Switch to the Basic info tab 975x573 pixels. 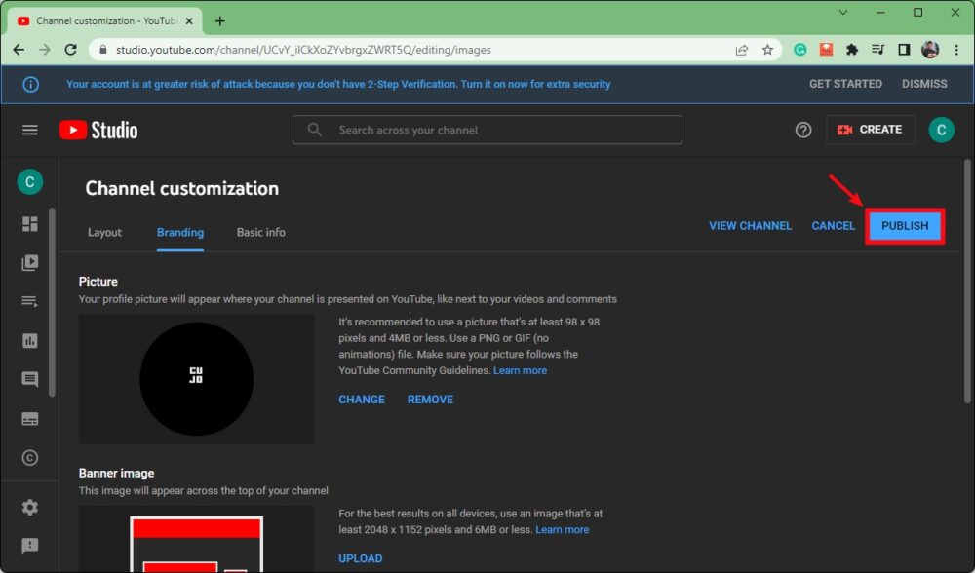pos(261,233)
